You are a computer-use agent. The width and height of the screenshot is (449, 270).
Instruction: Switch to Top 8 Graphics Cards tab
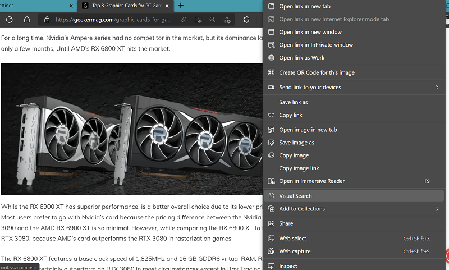point(126,6)
